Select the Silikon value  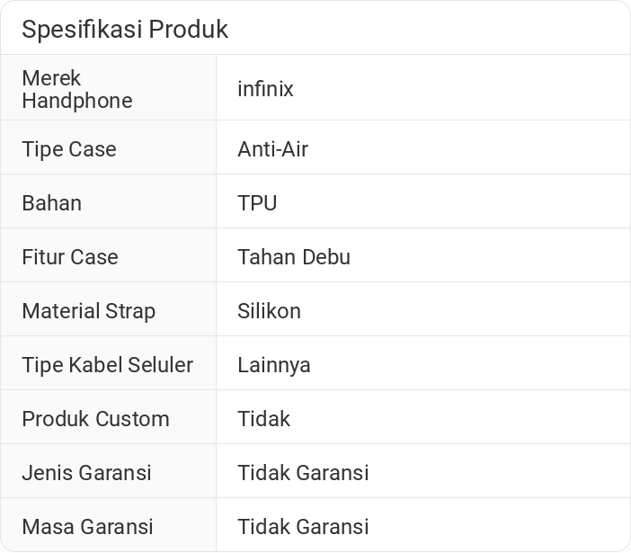[269, 311]
